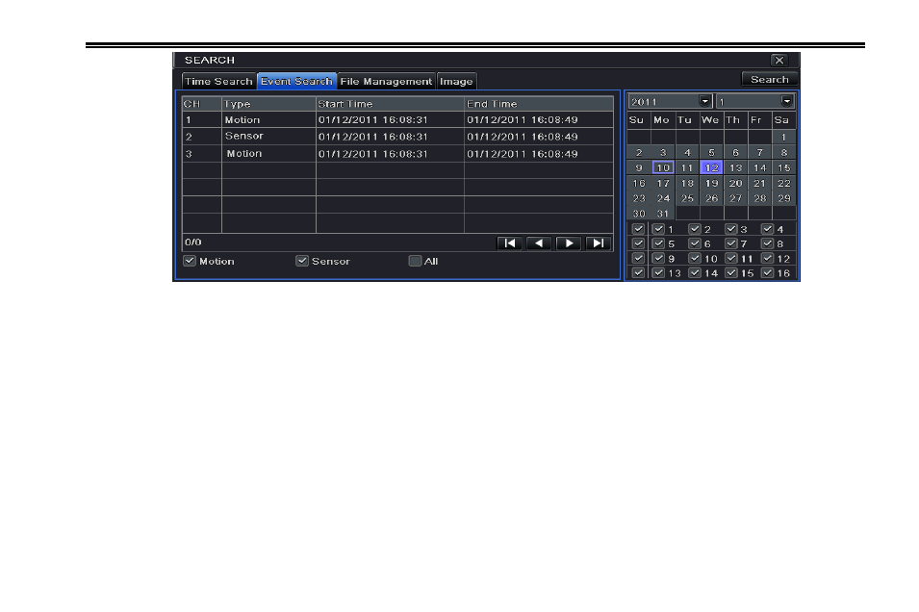Enable the All events checkbox
This screenshot has width=919, height=612.
pyautogui.click(x=415, y=261)
